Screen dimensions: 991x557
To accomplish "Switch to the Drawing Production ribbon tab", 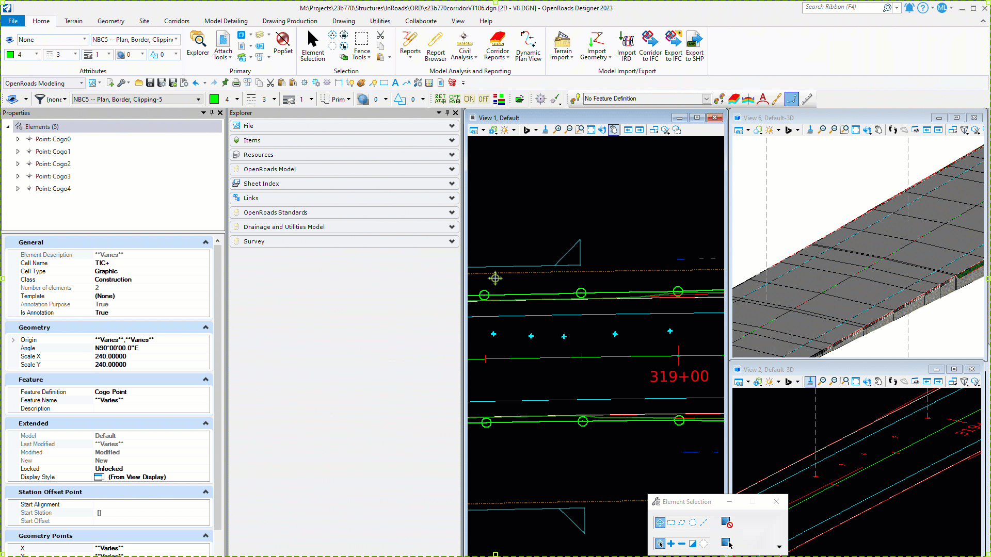I will pyautogui.click(x=290, y=21).
